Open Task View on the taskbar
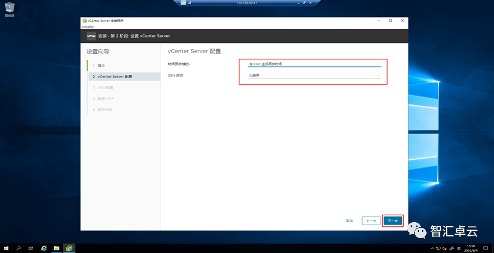This screenshot has width=494, height=253. pyautogui.click(x=31, y=248)
